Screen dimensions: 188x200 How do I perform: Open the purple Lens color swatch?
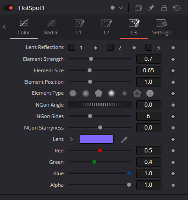coord(97,139)
